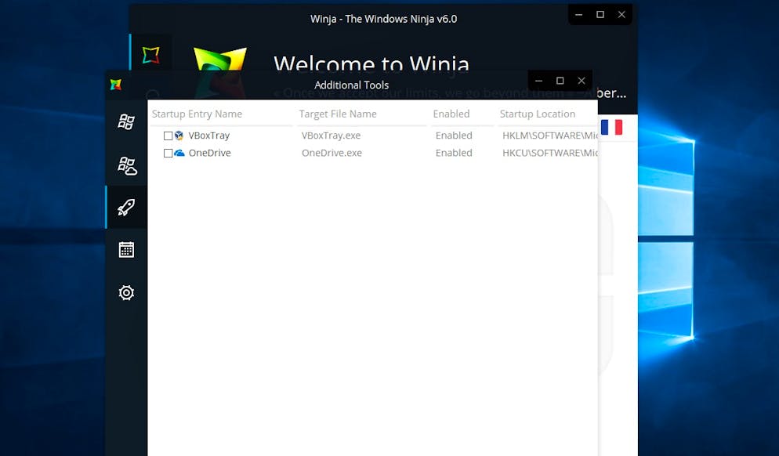Viewport: 779px width, 456px height.
Task: Minimize the Additional Tools window
Action: [x=538, y=81]
